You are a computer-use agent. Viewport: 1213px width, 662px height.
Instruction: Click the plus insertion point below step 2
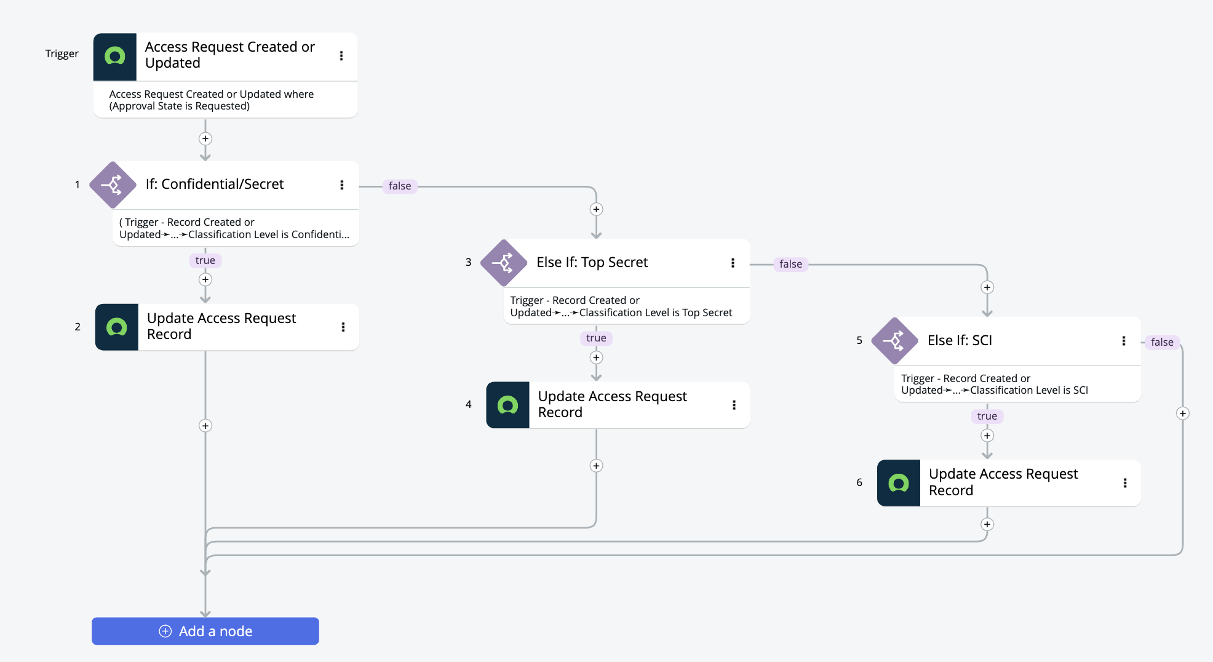(x=205, y=426)
